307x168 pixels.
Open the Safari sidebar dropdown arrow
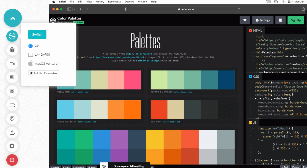[x=74, y=9]
